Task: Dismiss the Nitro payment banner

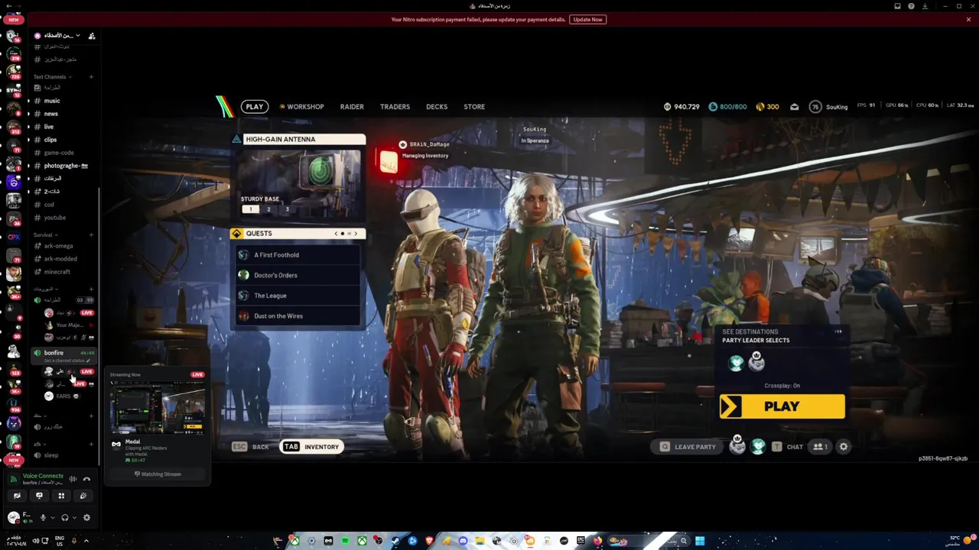Action: click(x=968, y=19)
